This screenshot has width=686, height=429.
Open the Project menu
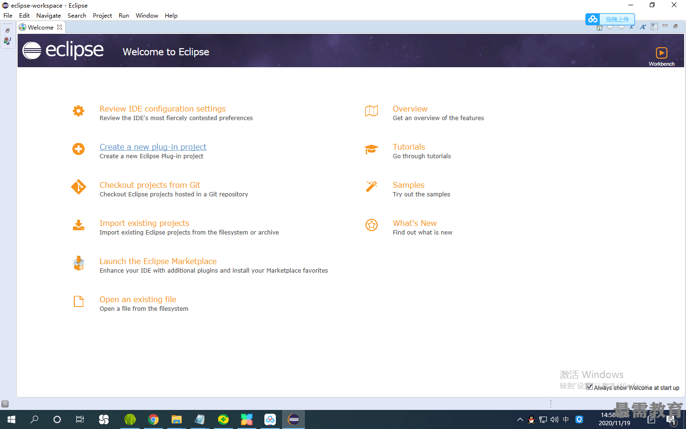coord(102,16)
